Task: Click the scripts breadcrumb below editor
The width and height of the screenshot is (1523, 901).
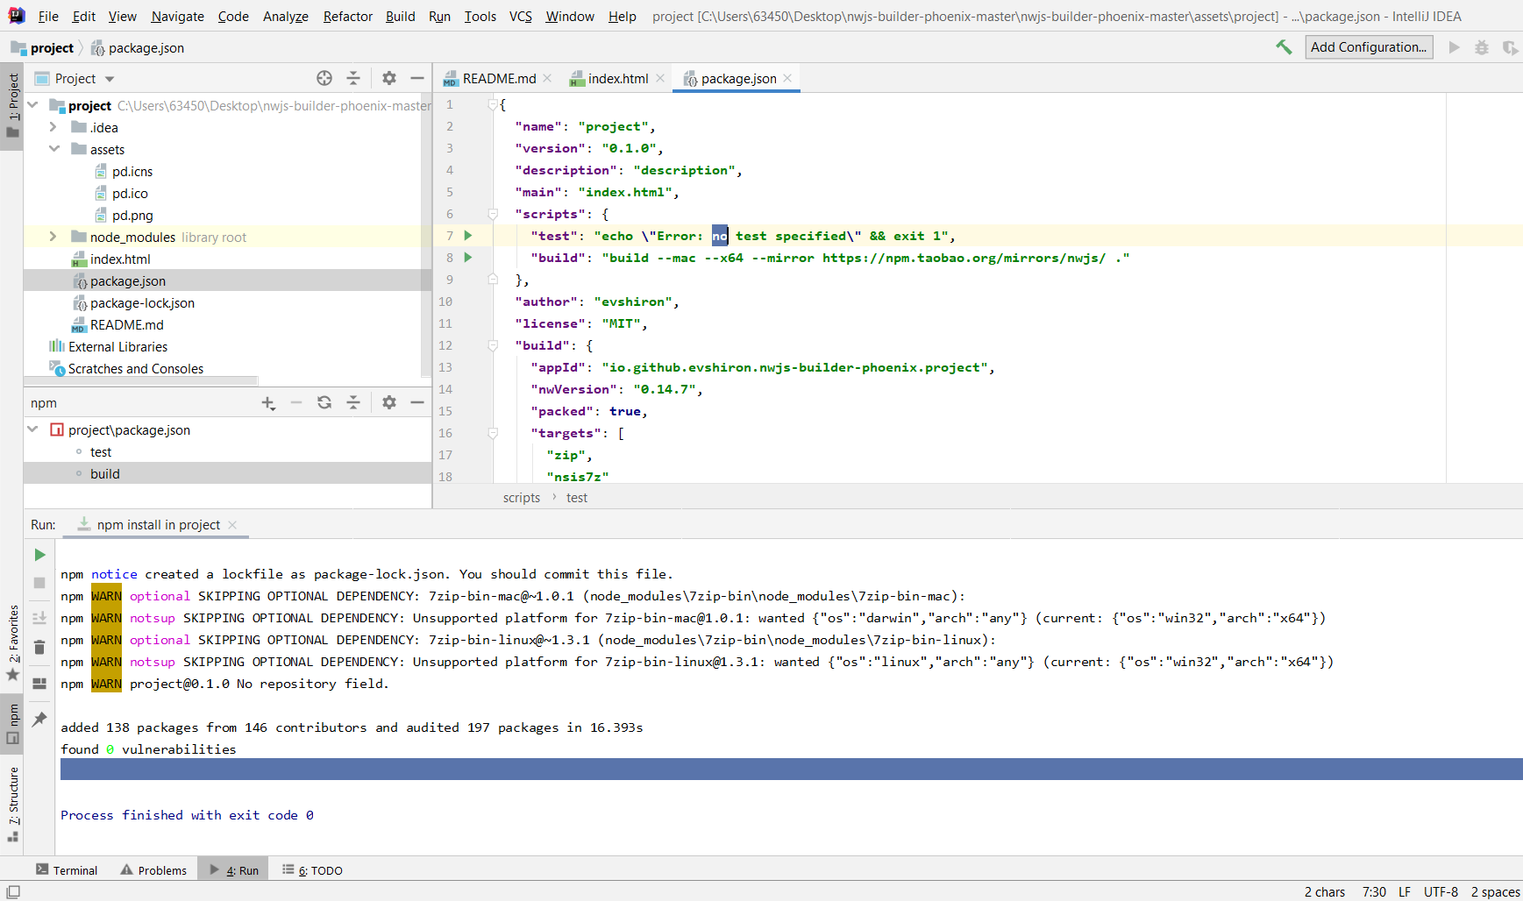Action: coord(522,497)
